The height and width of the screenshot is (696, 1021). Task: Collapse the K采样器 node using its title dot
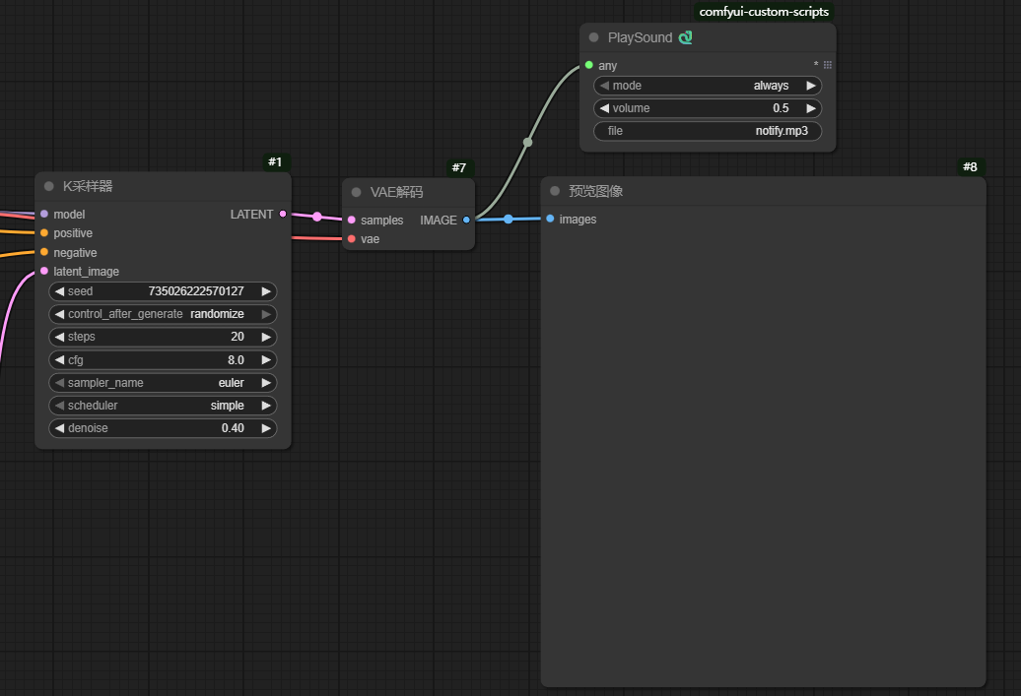click(x=48, y=186)
